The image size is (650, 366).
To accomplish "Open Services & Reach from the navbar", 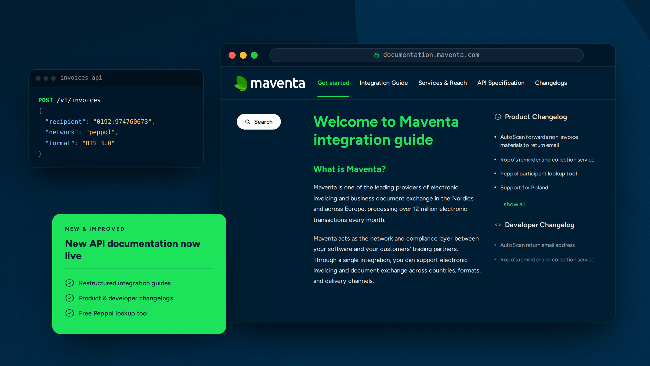I will (443, 83).
